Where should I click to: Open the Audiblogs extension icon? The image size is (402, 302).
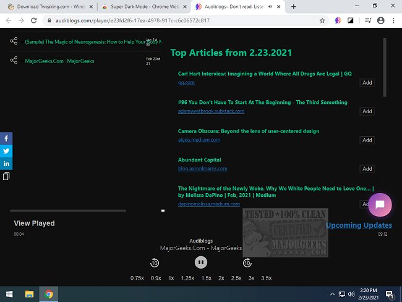[x=338, y=20]
